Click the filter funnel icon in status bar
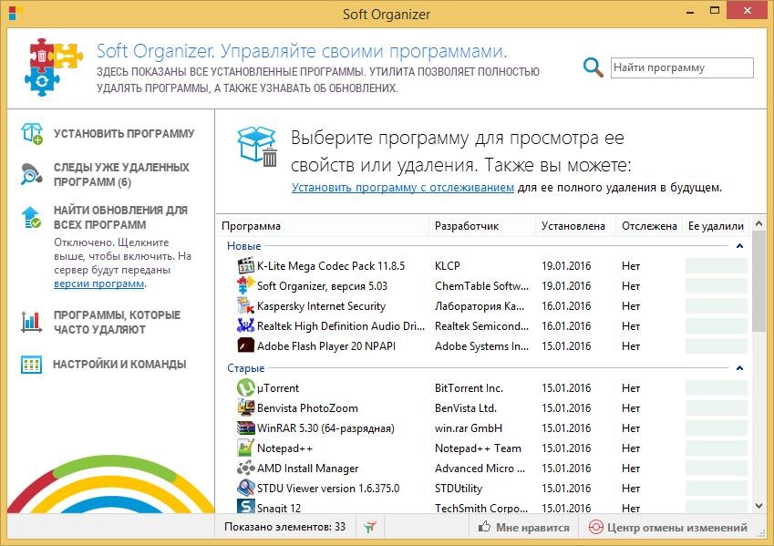Screen dimensions: 774x546 370,527
